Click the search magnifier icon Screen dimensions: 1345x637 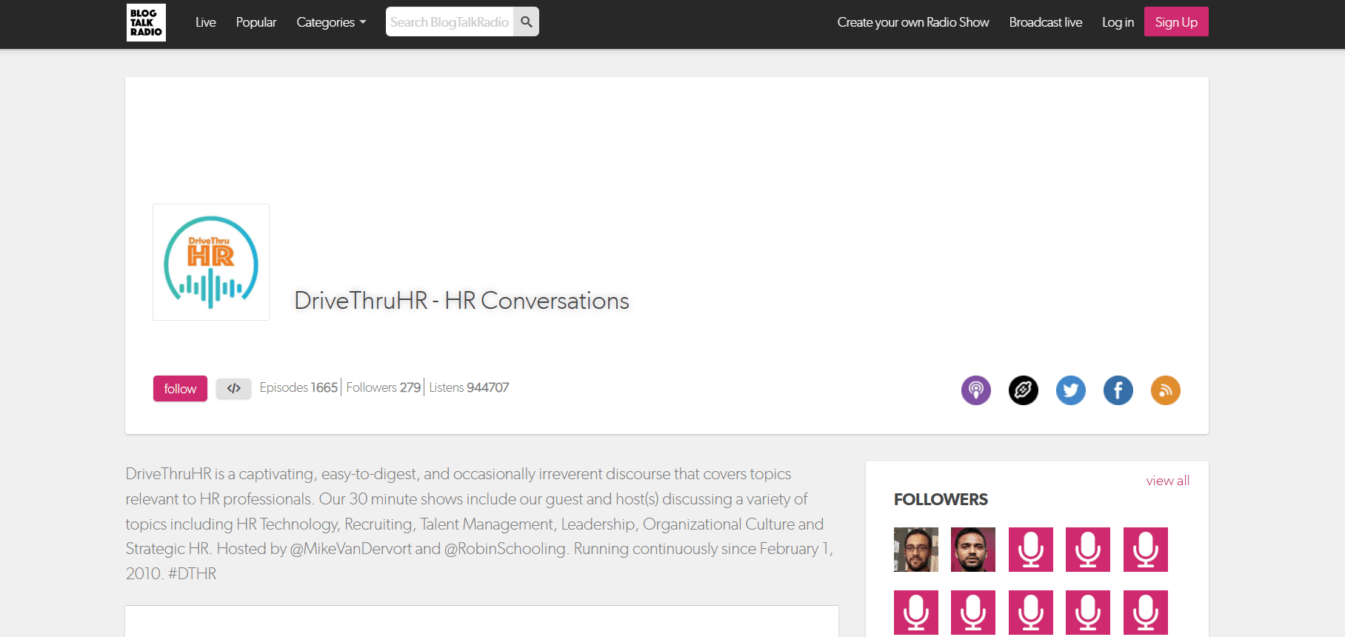(x=526, y=22)
